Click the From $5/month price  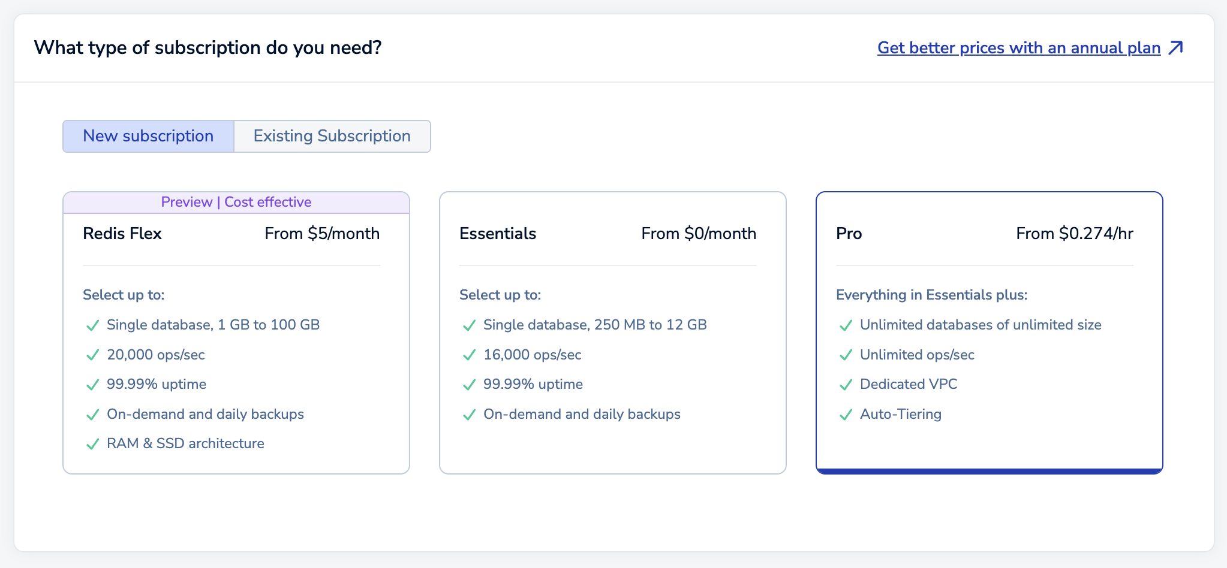(x=322, y=234)
